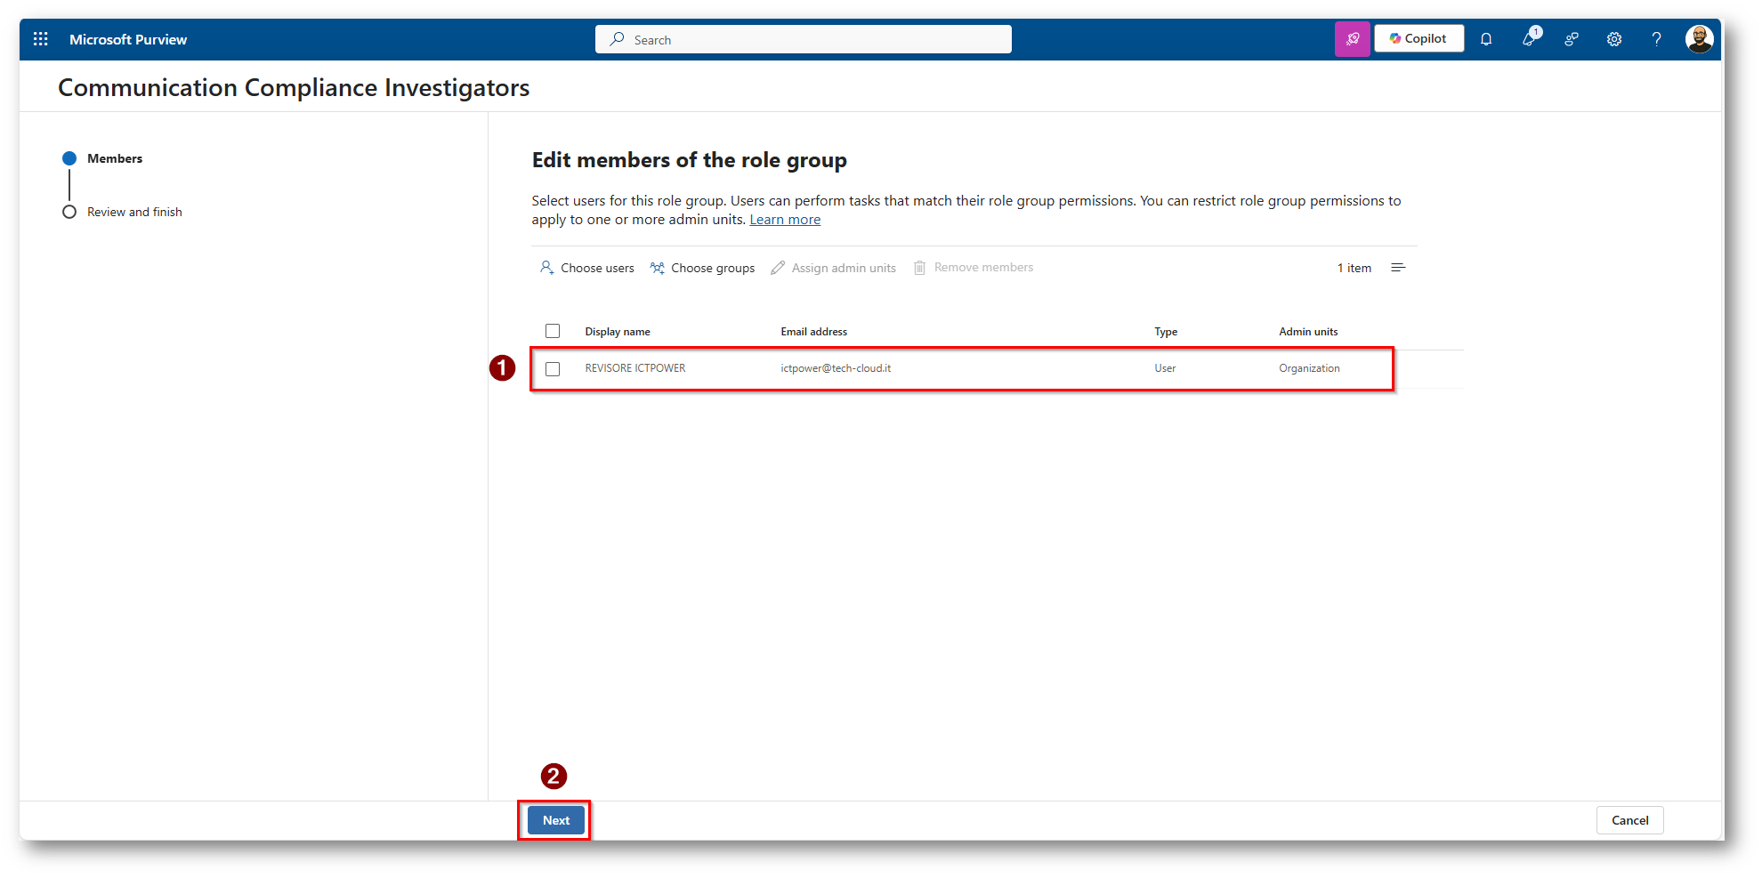Screen dimensions: 1762x878
Task: Click the Search input field
Action: [803, 40]
